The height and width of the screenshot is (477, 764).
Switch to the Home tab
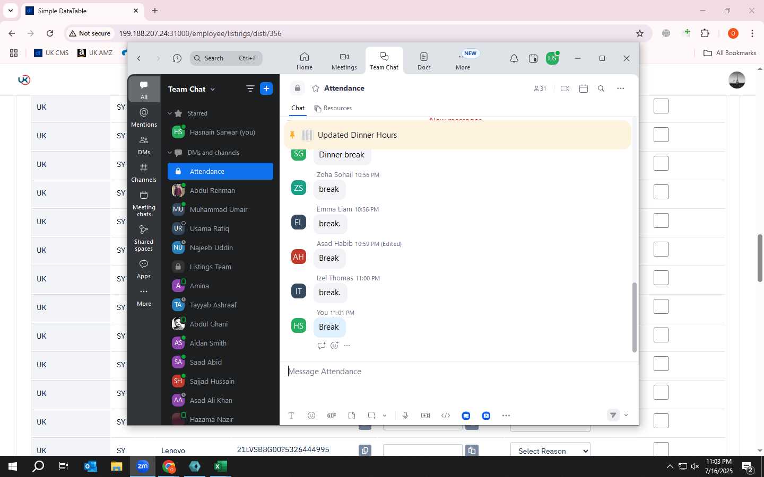coord(305,61)
